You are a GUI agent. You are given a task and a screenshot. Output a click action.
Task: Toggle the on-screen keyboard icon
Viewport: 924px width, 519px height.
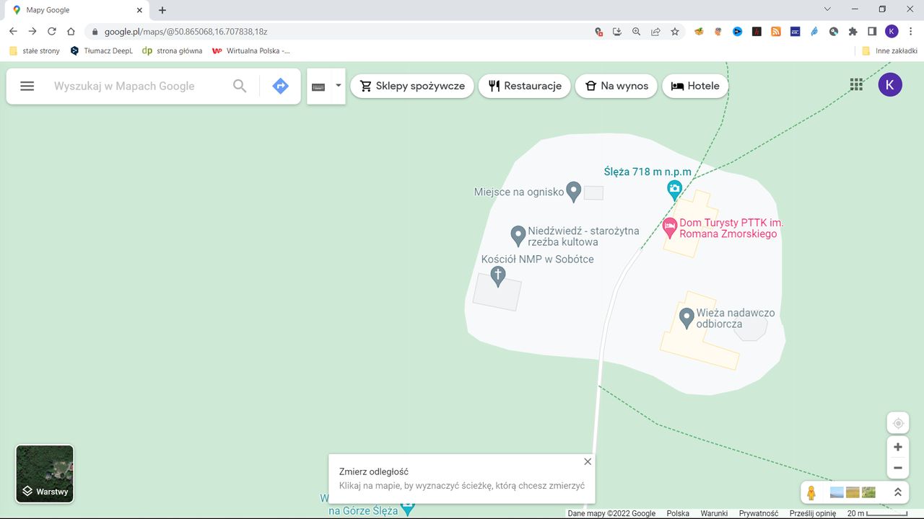[318, 85]
